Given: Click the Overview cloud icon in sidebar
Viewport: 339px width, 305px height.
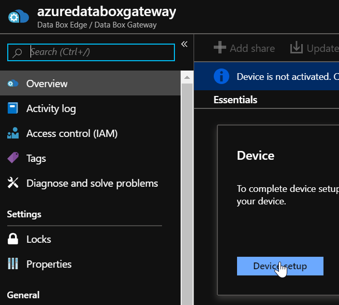Looking at the screenshot, I should pos(12,84).
